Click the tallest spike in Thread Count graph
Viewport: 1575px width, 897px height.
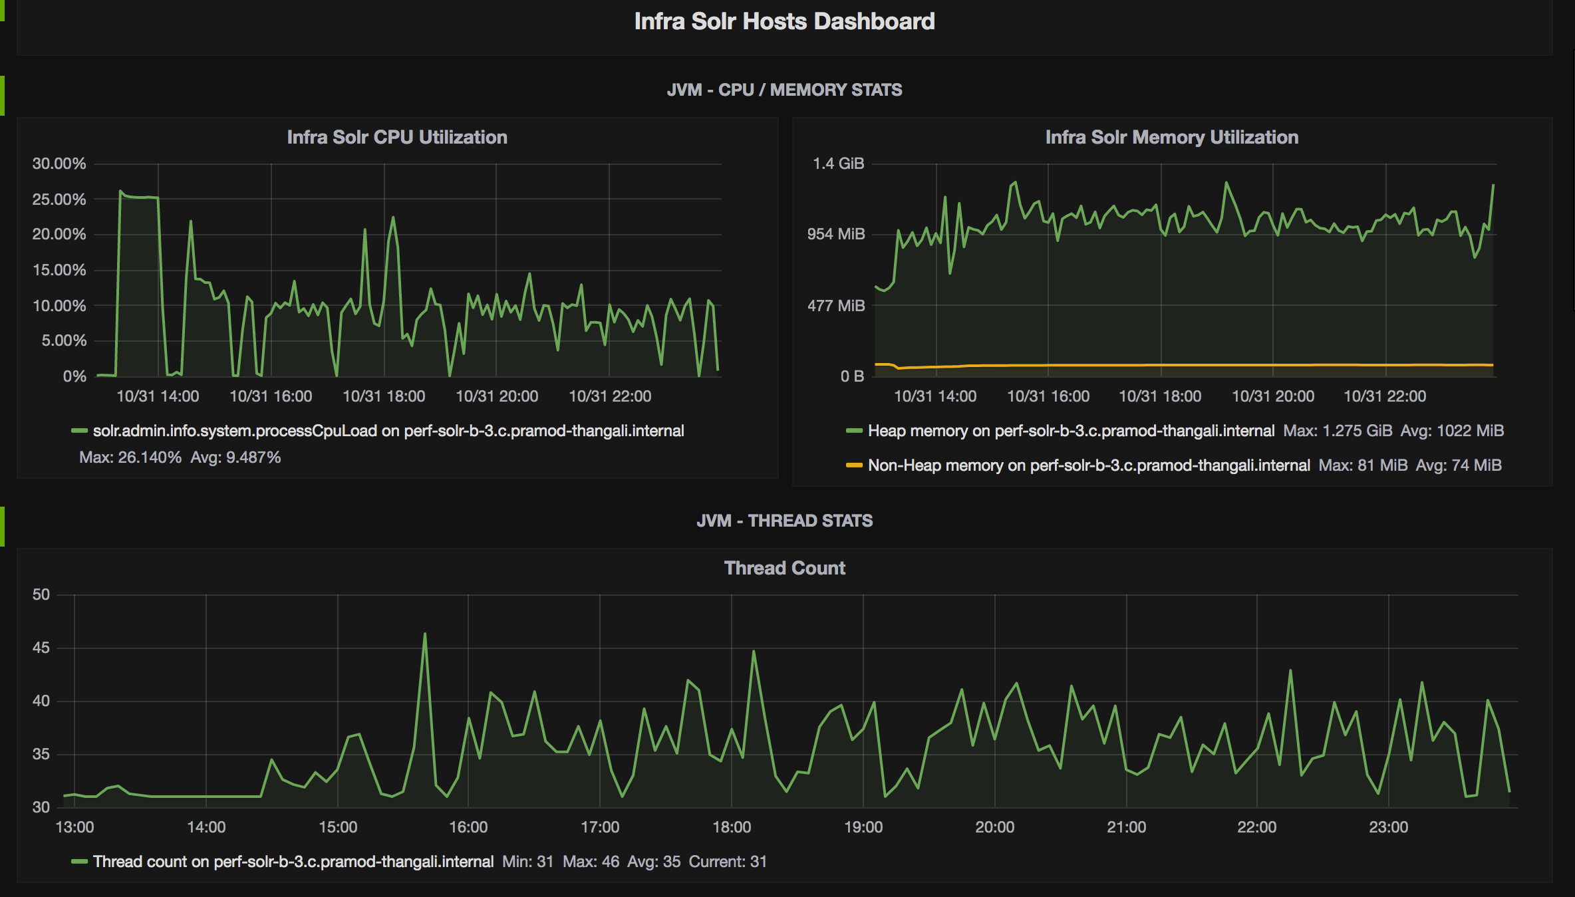pos(425,634)
